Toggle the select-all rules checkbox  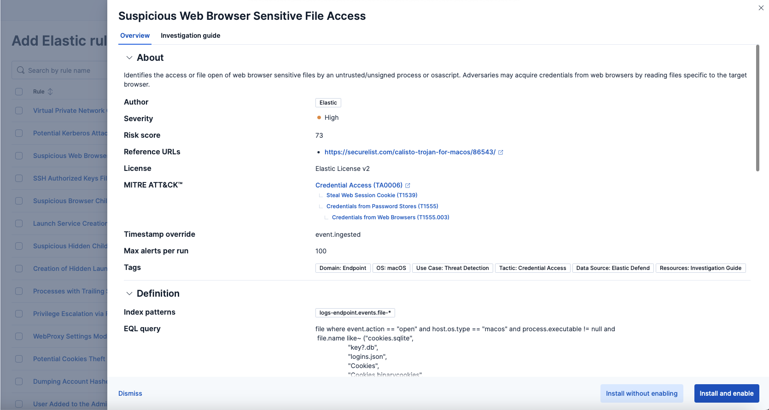pos(19,92)
